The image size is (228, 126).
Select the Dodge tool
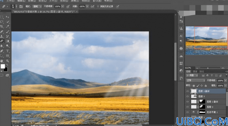click(x=7, y=46)
